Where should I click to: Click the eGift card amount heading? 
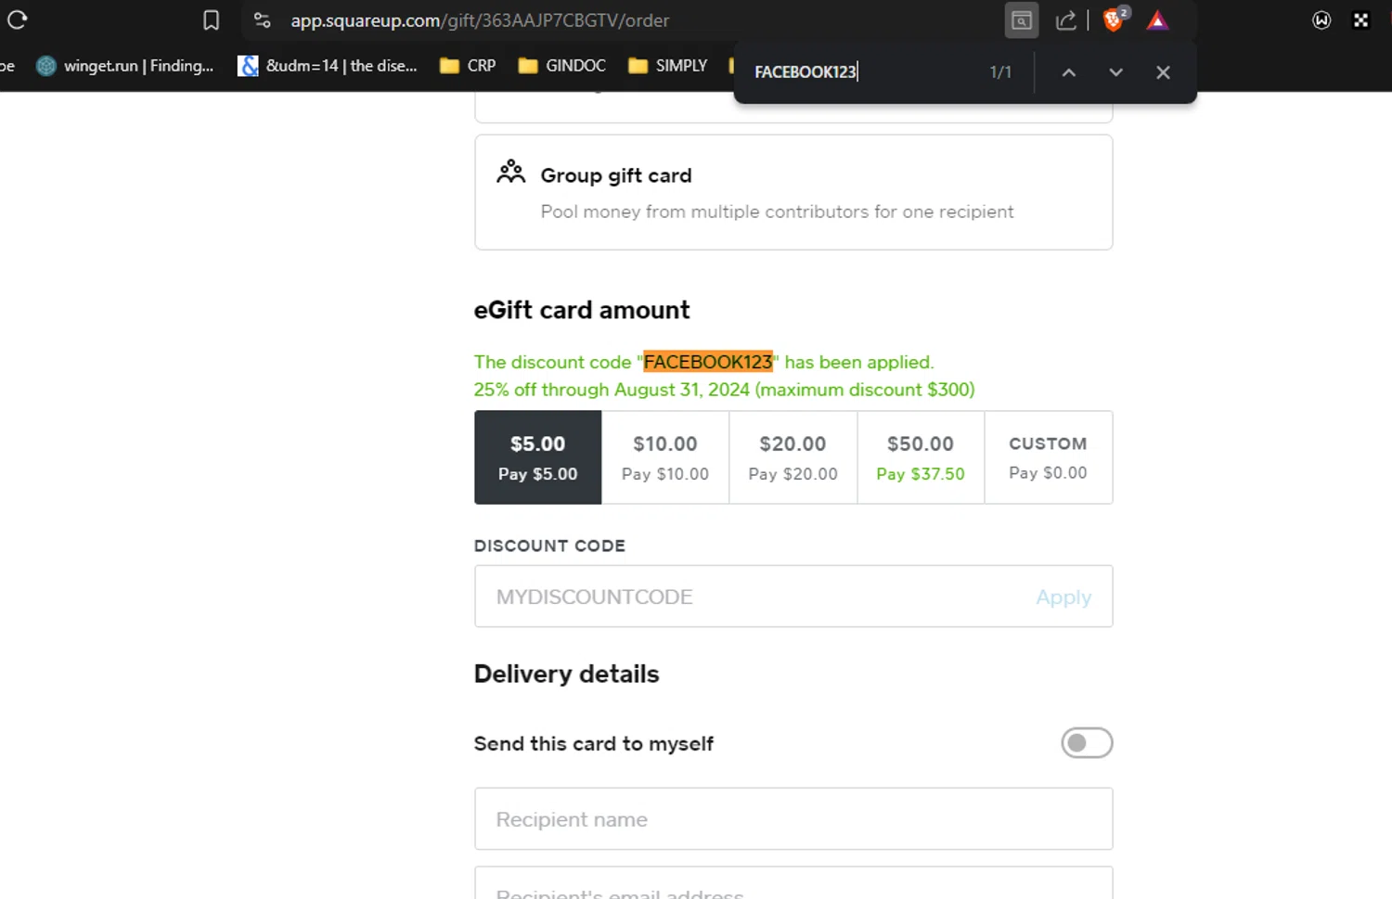(x=582, y=310)
